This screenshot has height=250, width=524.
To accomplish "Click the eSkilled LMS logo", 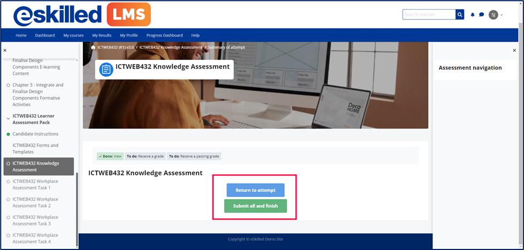I will 82,14.
